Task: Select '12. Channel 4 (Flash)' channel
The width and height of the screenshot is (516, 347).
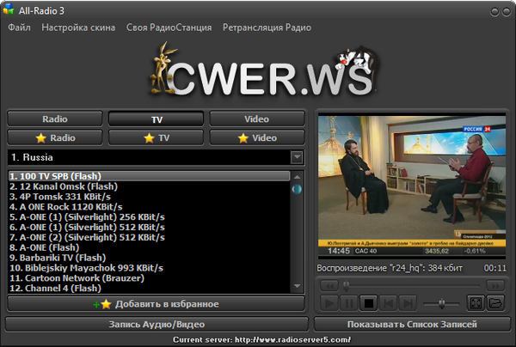Action: (x=150, y=289)
